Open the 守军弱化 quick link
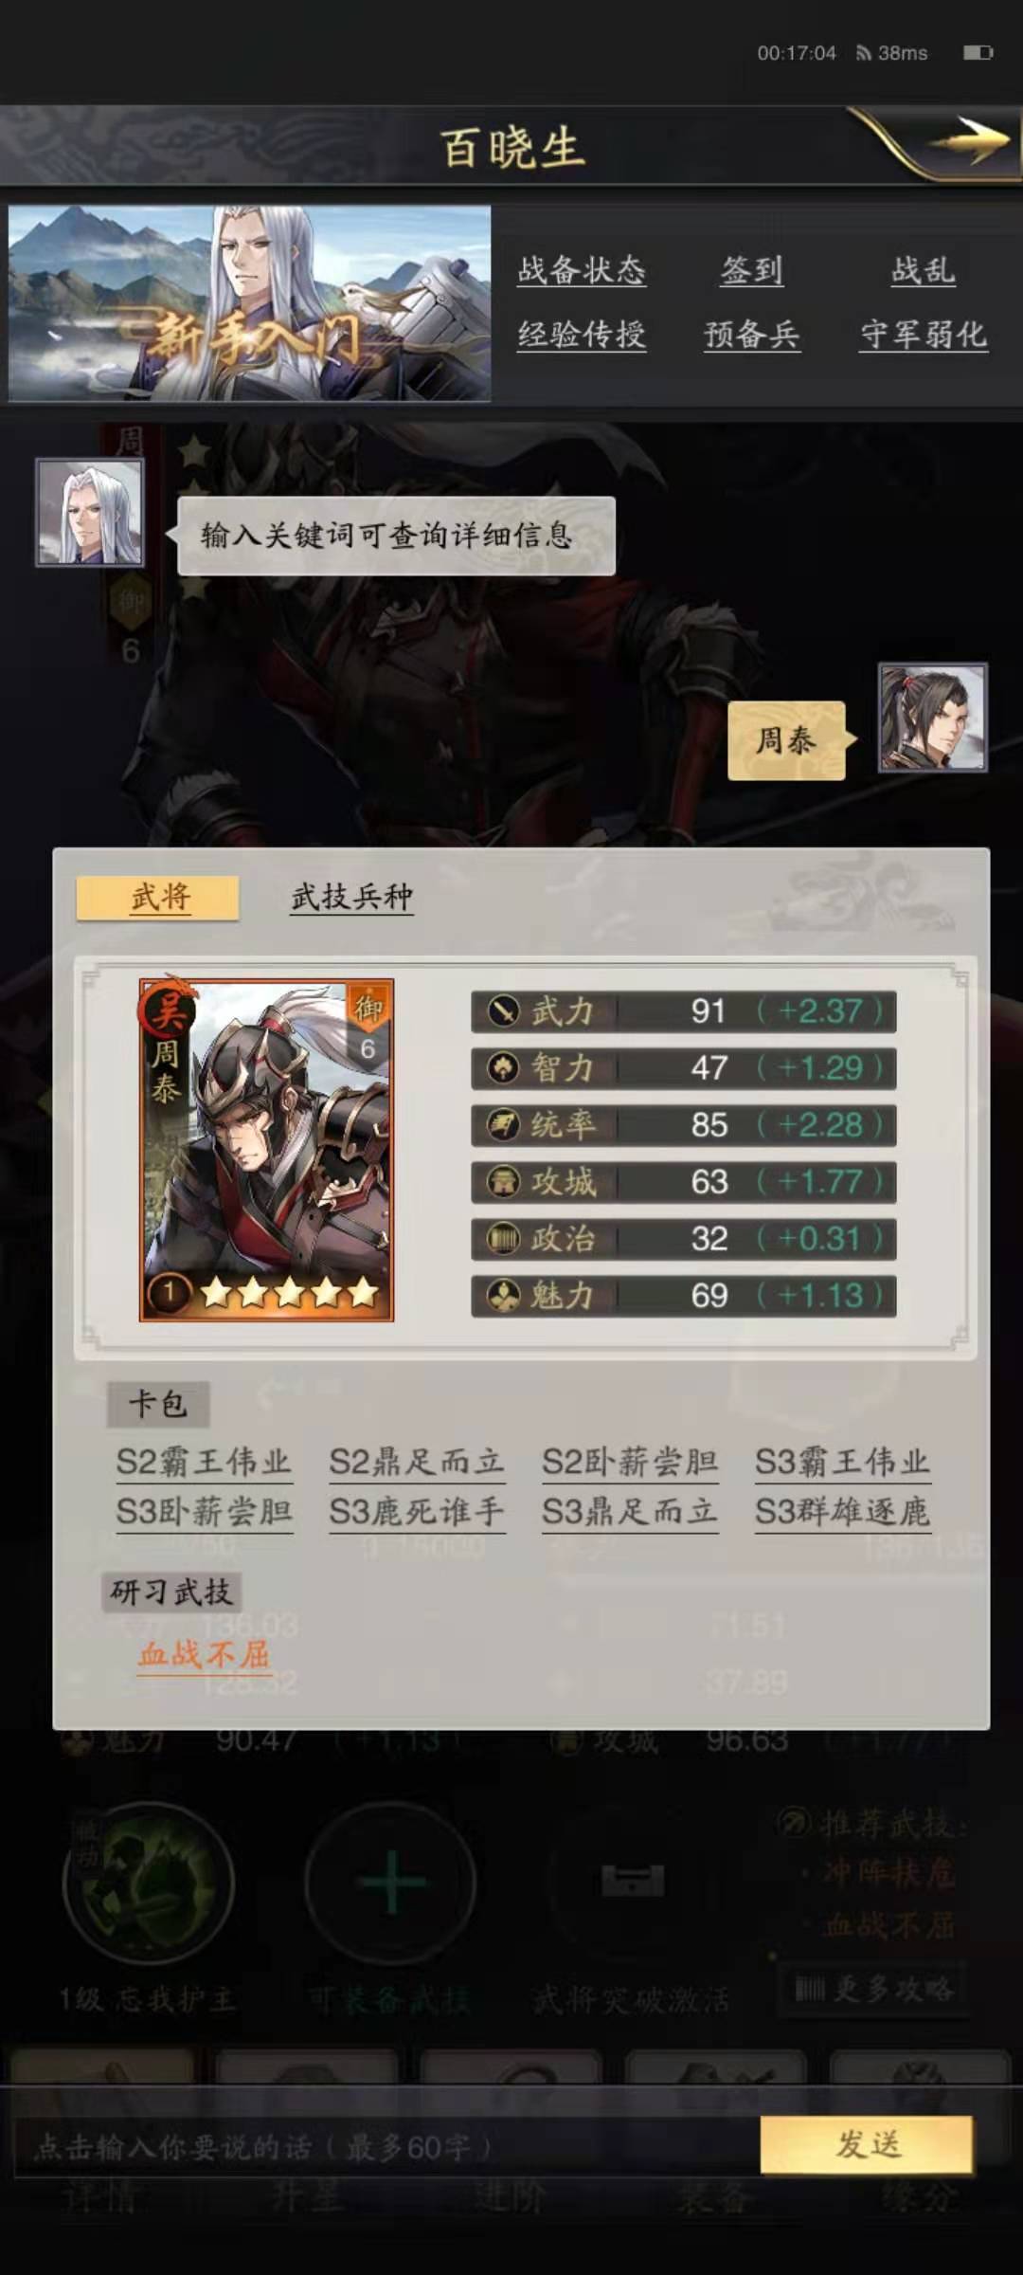The image size is (1023, 2275). (924, 335)
